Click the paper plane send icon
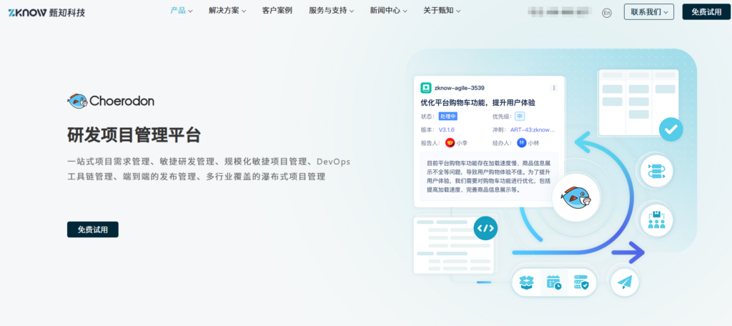The width and height of the screenshot is (732, 326). coord(625,282)
